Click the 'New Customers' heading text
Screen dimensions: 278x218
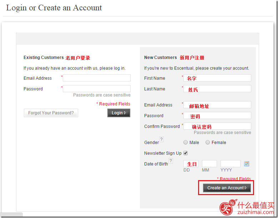tap(161, 58)
